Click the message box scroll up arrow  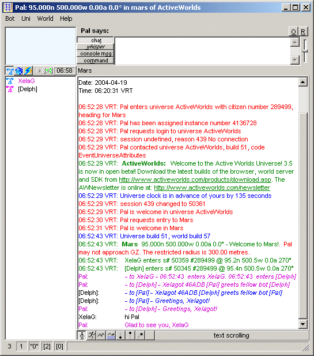(x=295, y=42)
